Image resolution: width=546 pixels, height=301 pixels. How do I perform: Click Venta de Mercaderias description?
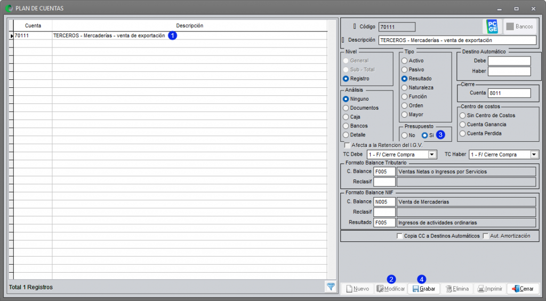click(x=466, y=202)
